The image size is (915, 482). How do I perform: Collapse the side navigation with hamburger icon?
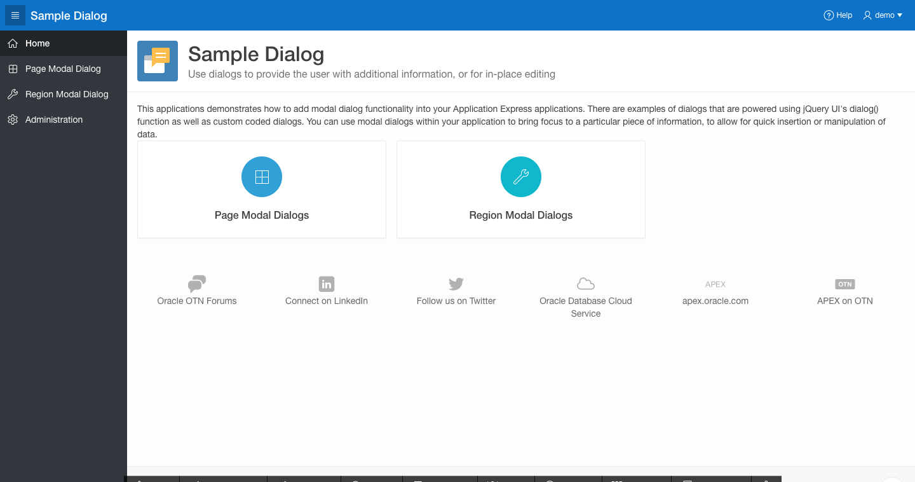coord(15,15)
